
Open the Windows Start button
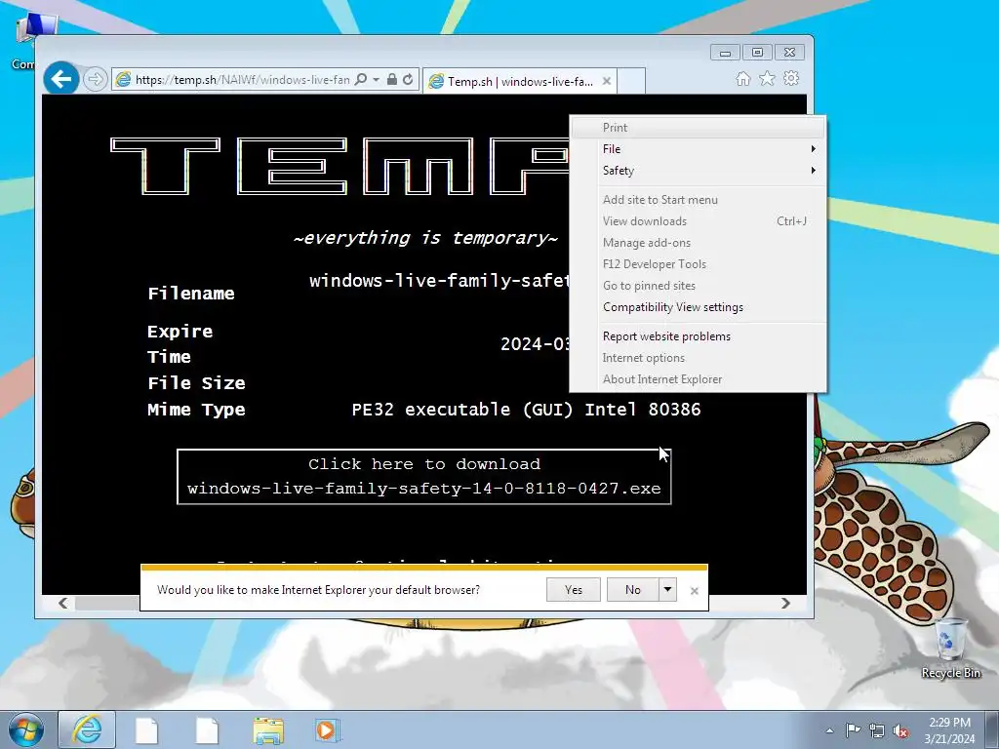26,729
